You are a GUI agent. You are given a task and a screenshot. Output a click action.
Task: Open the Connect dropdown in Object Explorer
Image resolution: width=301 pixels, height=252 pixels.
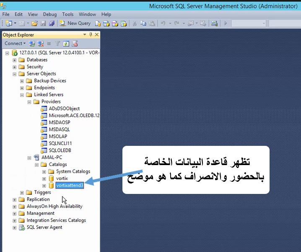click(x=15, y=43)
